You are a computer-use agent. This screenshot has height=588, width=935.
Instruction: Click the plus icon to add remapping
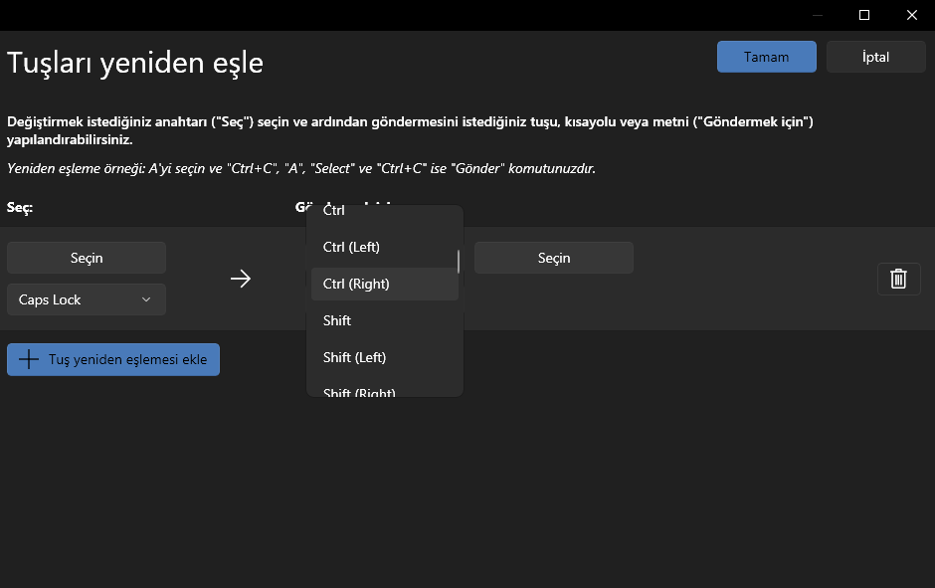point(29,359)
